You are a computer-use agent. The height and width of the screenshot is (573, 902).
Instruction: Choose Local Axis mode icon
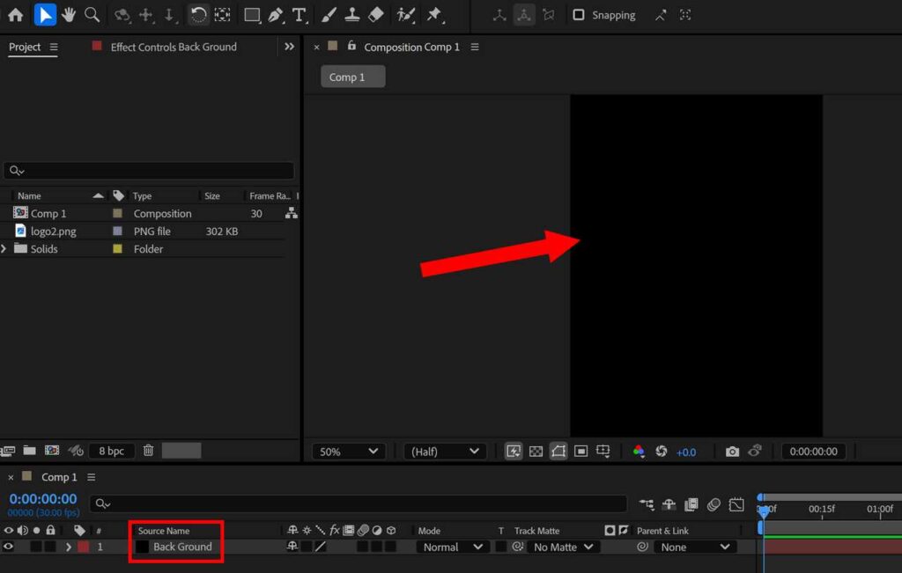point(499,15)
